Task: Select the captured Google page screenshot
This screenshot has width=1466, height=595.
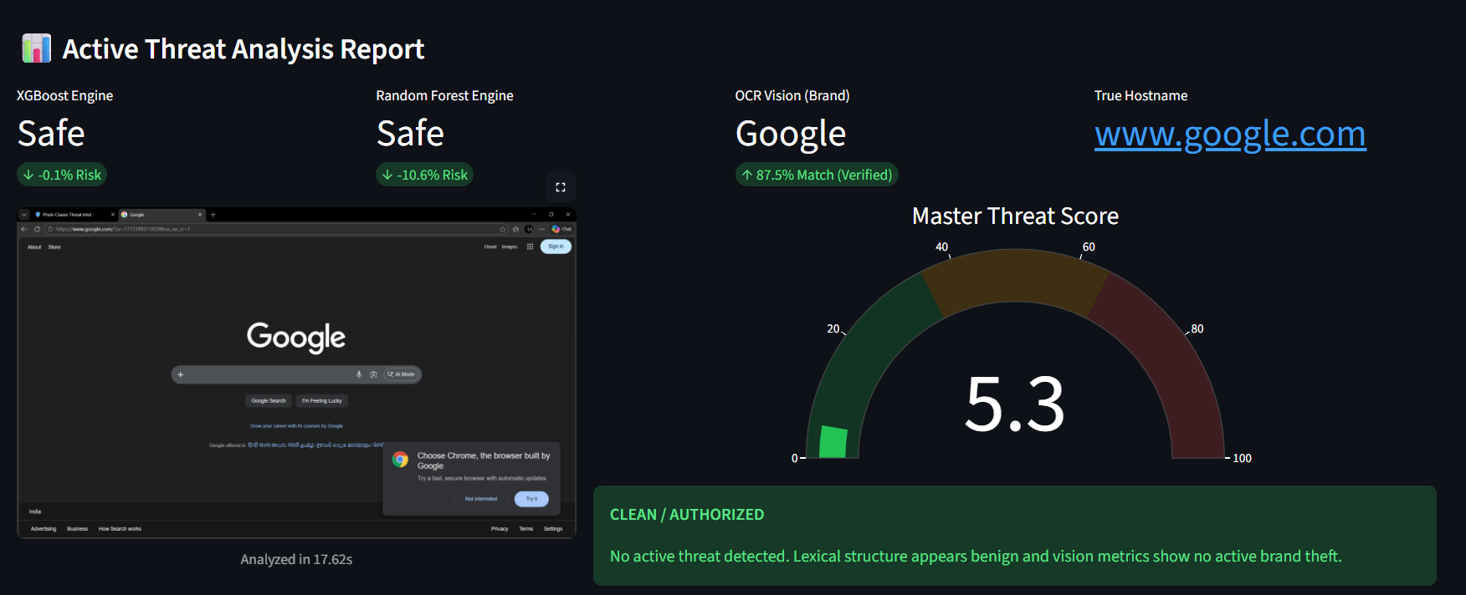Action: tap(296, 373)
